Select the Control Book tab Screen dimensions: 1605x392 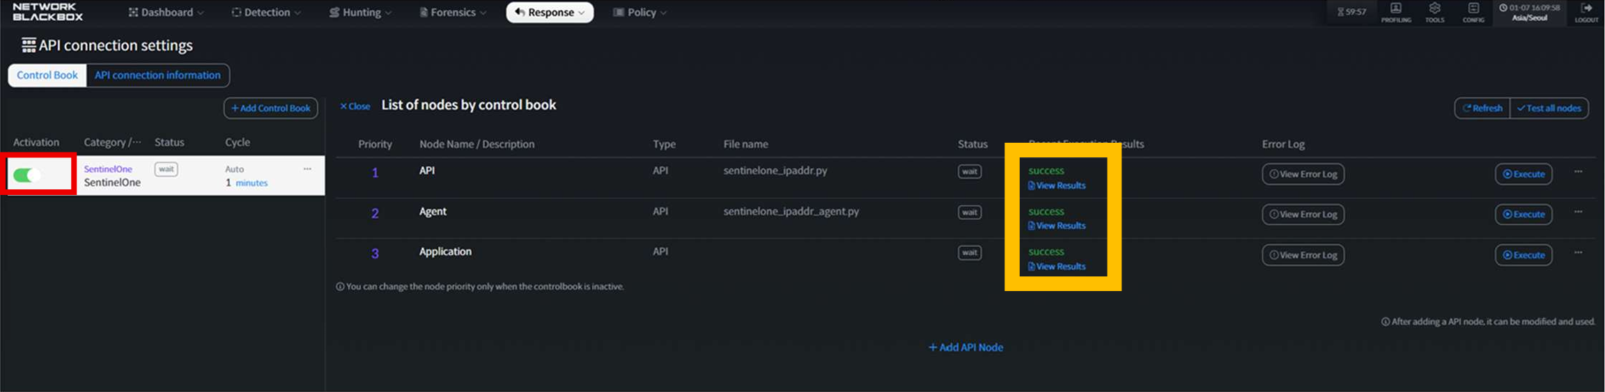coord(47,75)
